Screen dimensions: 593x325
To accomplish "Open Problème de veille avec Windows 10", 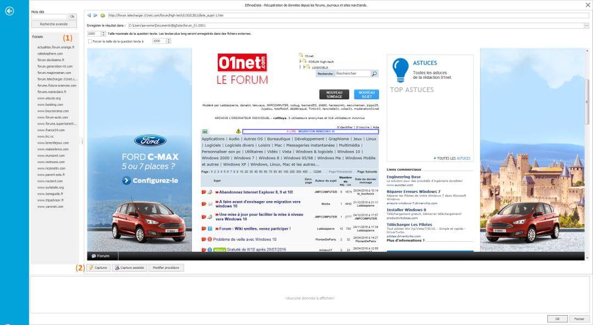I will point(245,240).
